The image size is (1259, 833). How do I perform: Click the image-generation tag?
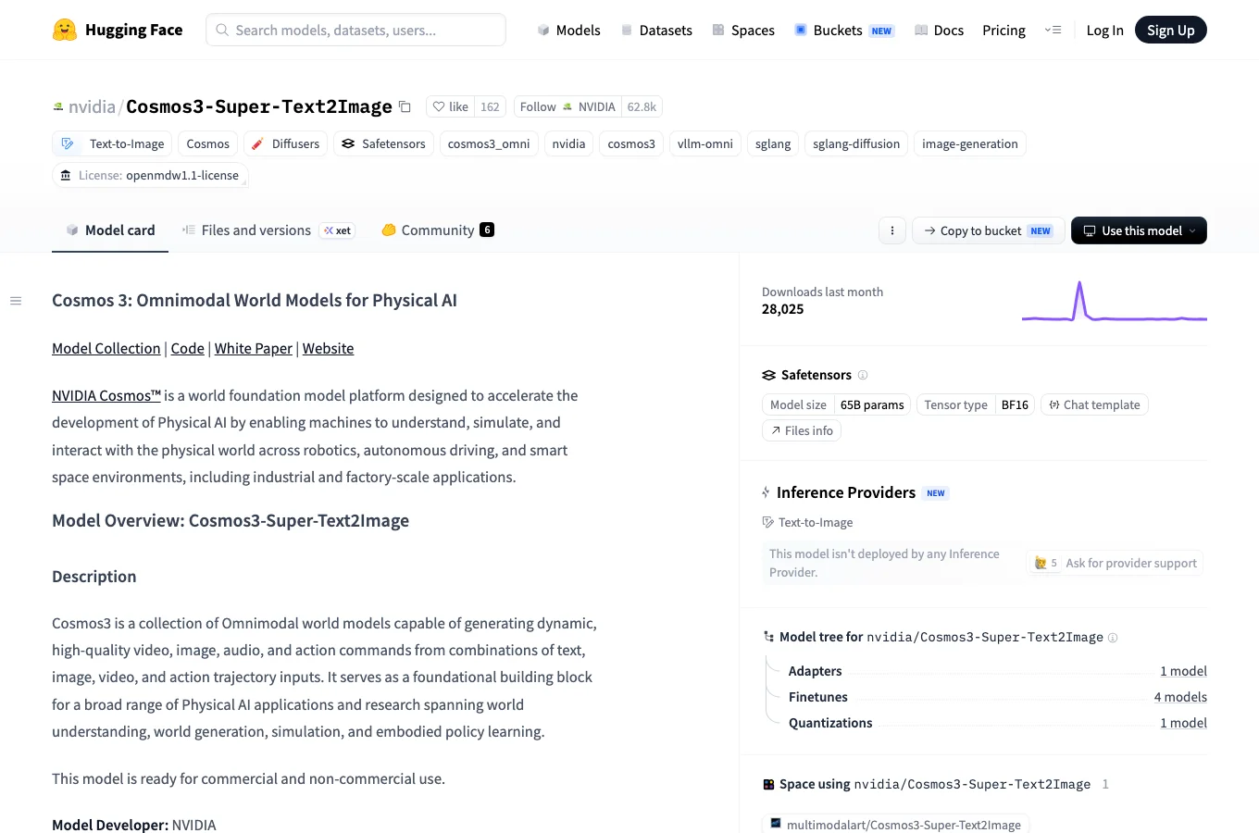pos(970,144)
